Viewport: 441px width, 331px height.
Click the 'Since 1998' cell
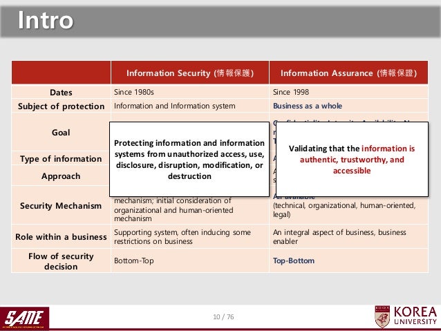[x=349, y=92]
